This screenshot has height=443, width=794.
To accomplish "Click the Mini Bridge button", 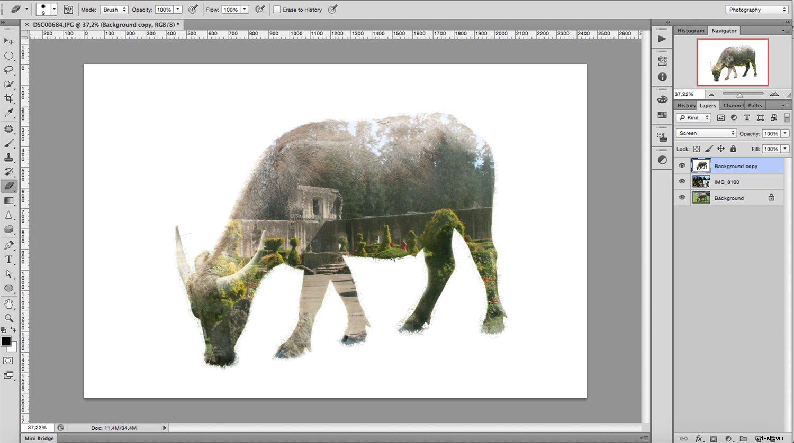I will (39, 438).
